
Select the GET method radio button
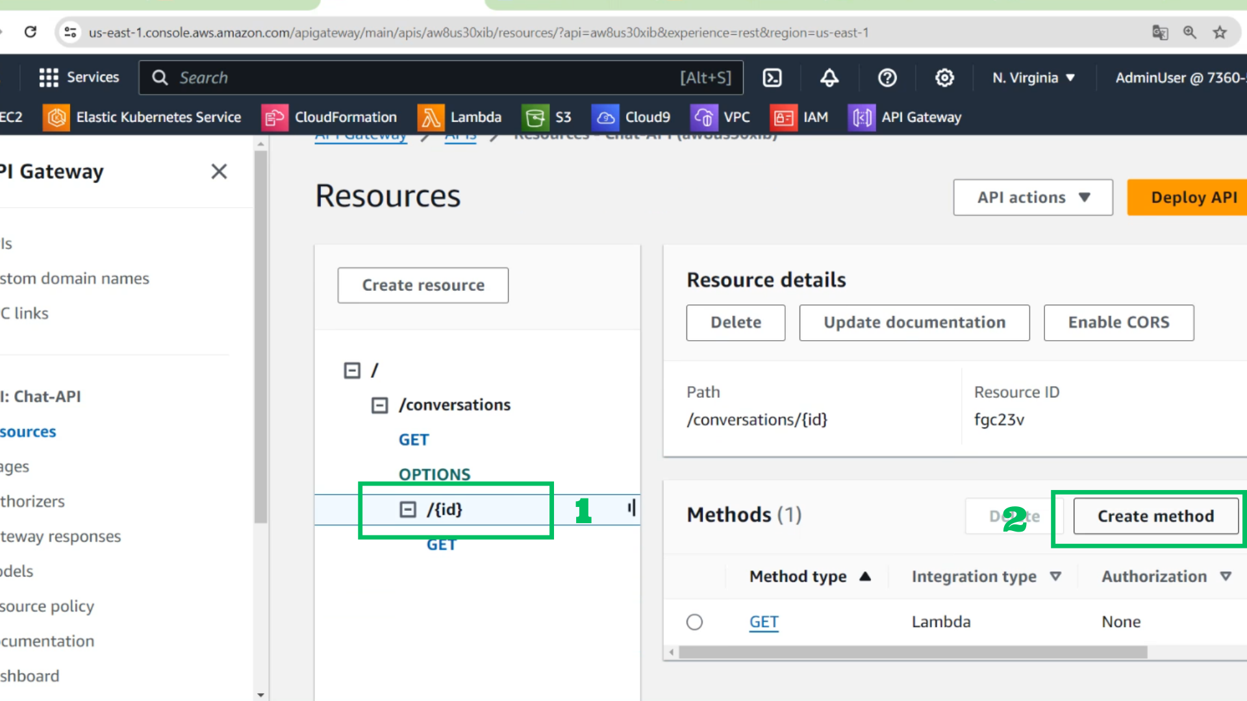[x=694, y=622]
